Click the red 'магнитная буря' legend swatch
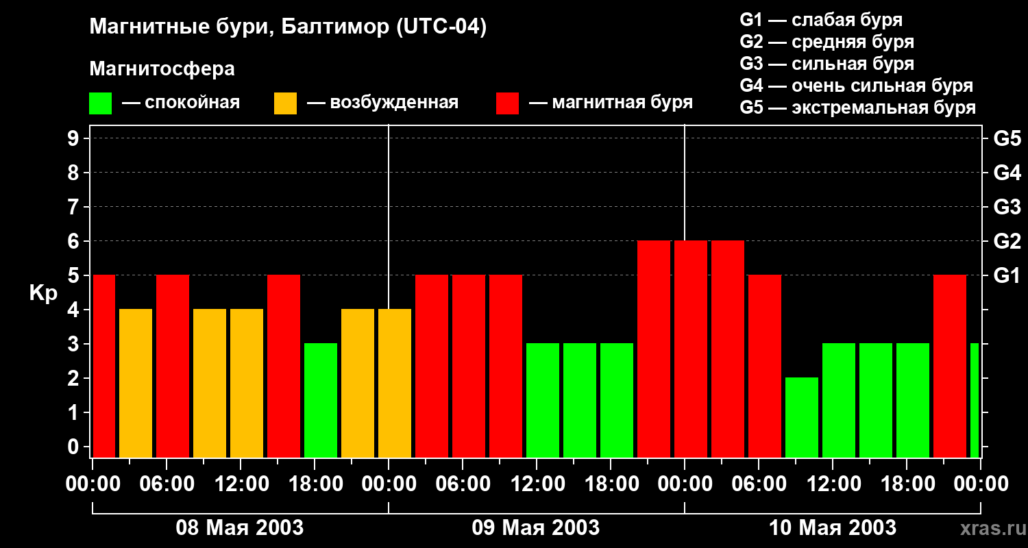This screenshot has height=548, width=1028. pyautogui.click(x=507, y=103)
